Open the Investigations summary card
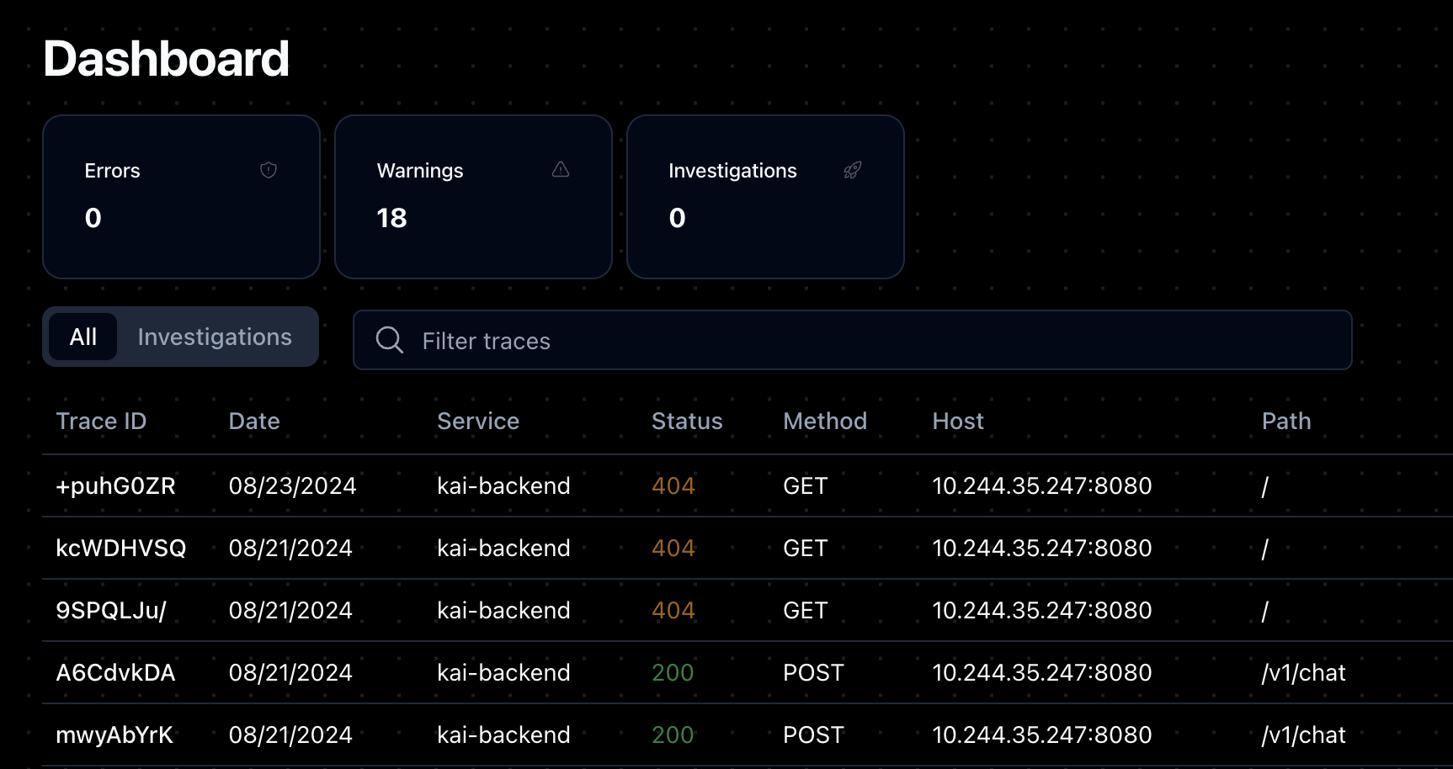This screenshot has width=1453, height=769. [x=765, y=197]
